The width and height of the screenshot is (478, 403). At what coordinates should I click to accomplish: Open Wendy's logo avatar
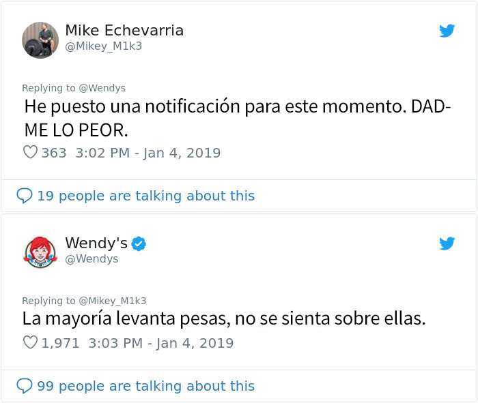[40, 252]
